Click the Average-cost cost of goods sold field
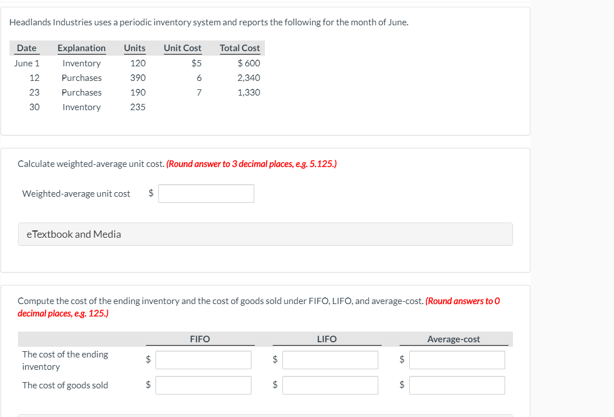Screen dimensions: 614x417 [x=456, y=385]
